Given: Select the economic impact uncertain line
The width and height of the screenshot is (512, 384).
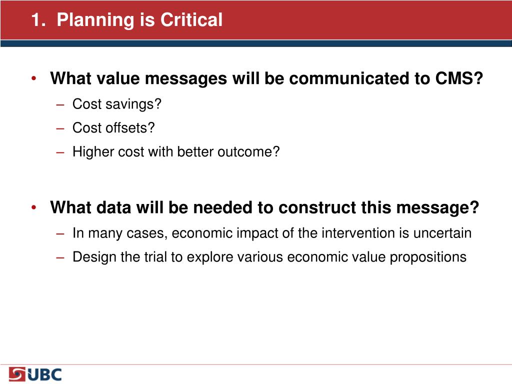Looking at the screenshot, I should (272, 233).
